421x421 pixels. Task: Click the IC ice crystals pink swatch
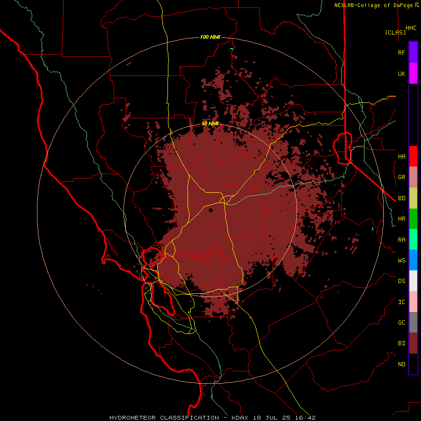tap(413, 302)
